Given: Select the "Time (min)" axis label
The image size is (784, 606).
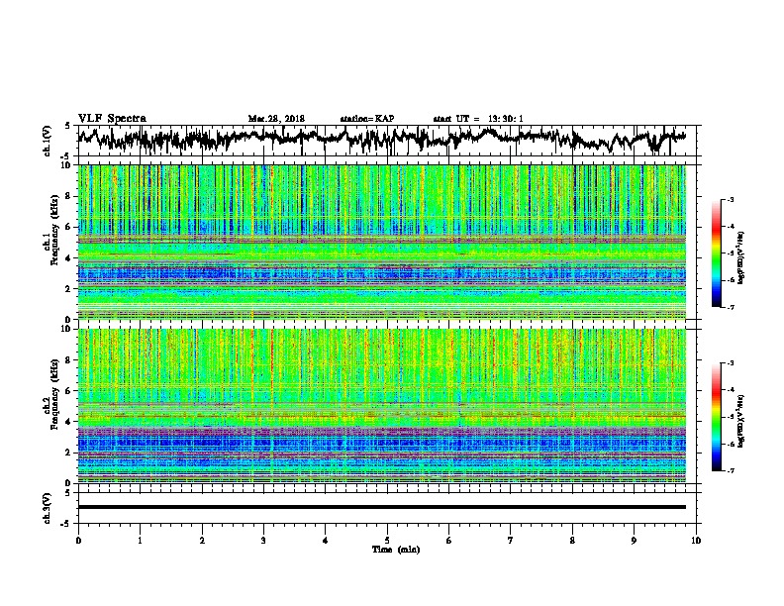Looking at the screenshot, I should 396,550.
